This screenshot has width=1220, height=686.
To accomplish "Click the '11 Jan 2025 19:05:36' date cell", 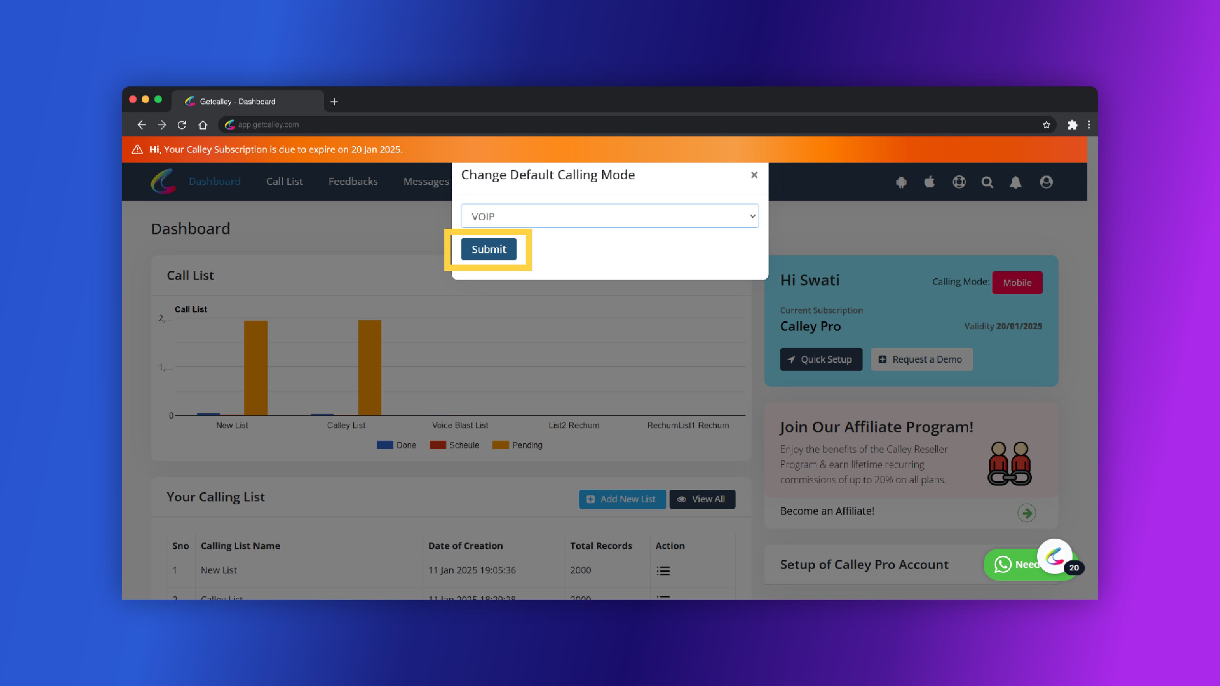I will tap(472, 570).
